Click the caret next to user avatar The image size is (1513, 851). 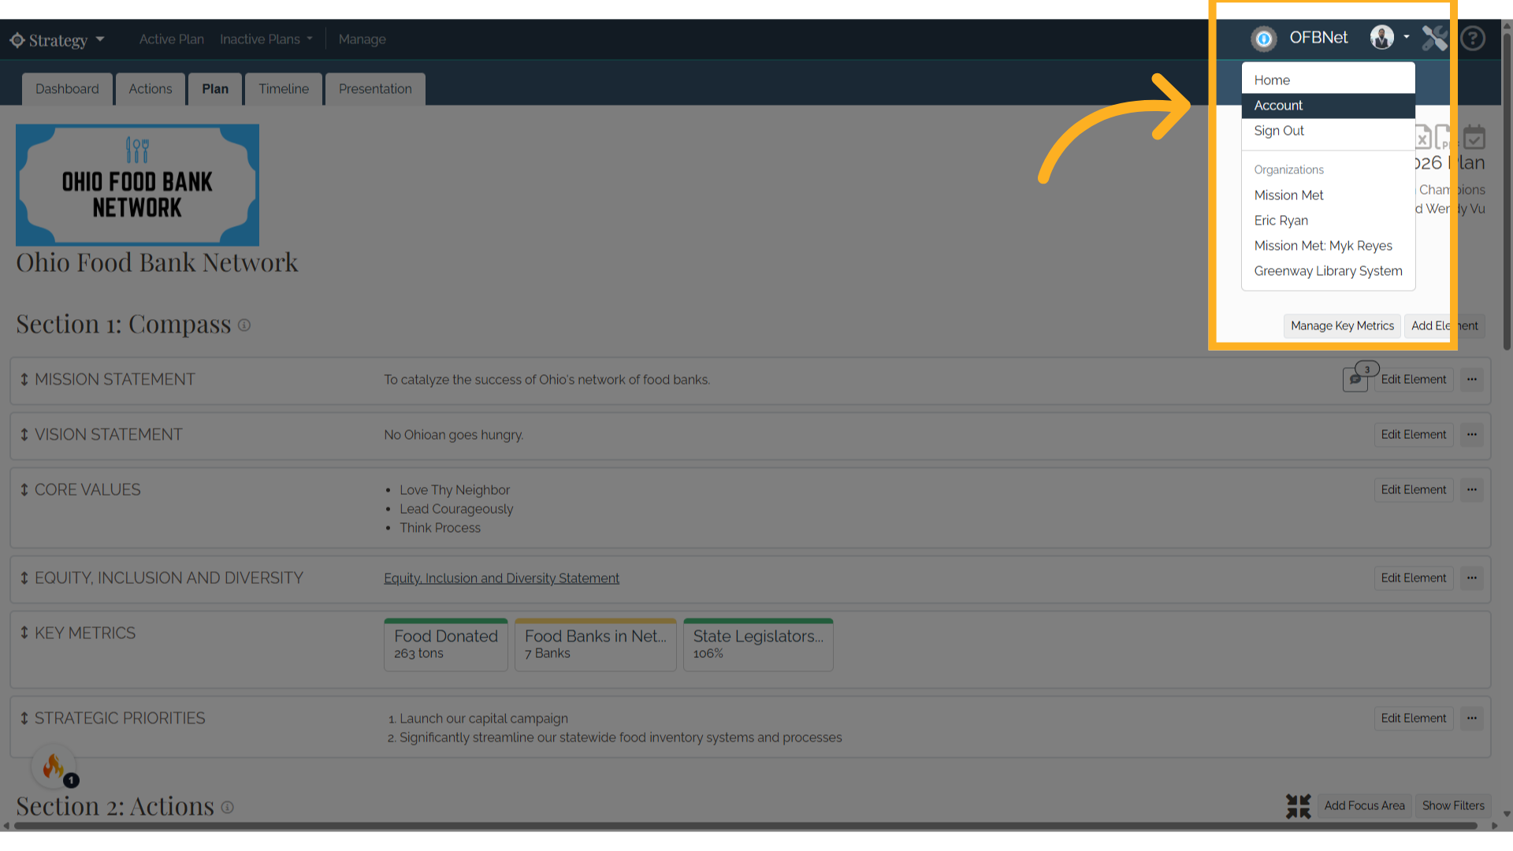1406,37
